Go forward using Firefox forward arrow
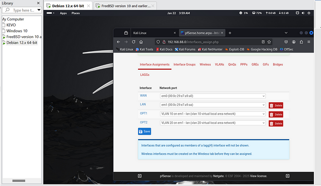The width and height of the screenshot is (321, 186). [x=126, y=42]
